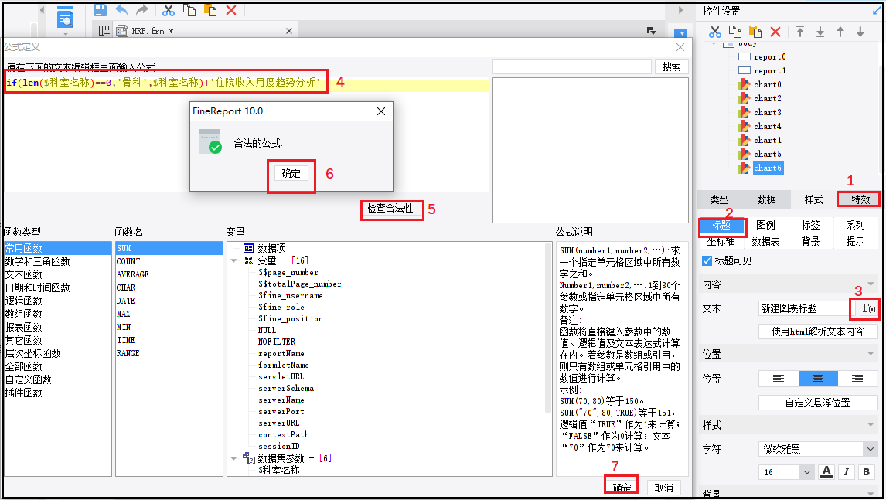Viewport: 886px width, 500px height.
Task: Click the 使用html解析文本内容 button
Action: tap(818, 332)
